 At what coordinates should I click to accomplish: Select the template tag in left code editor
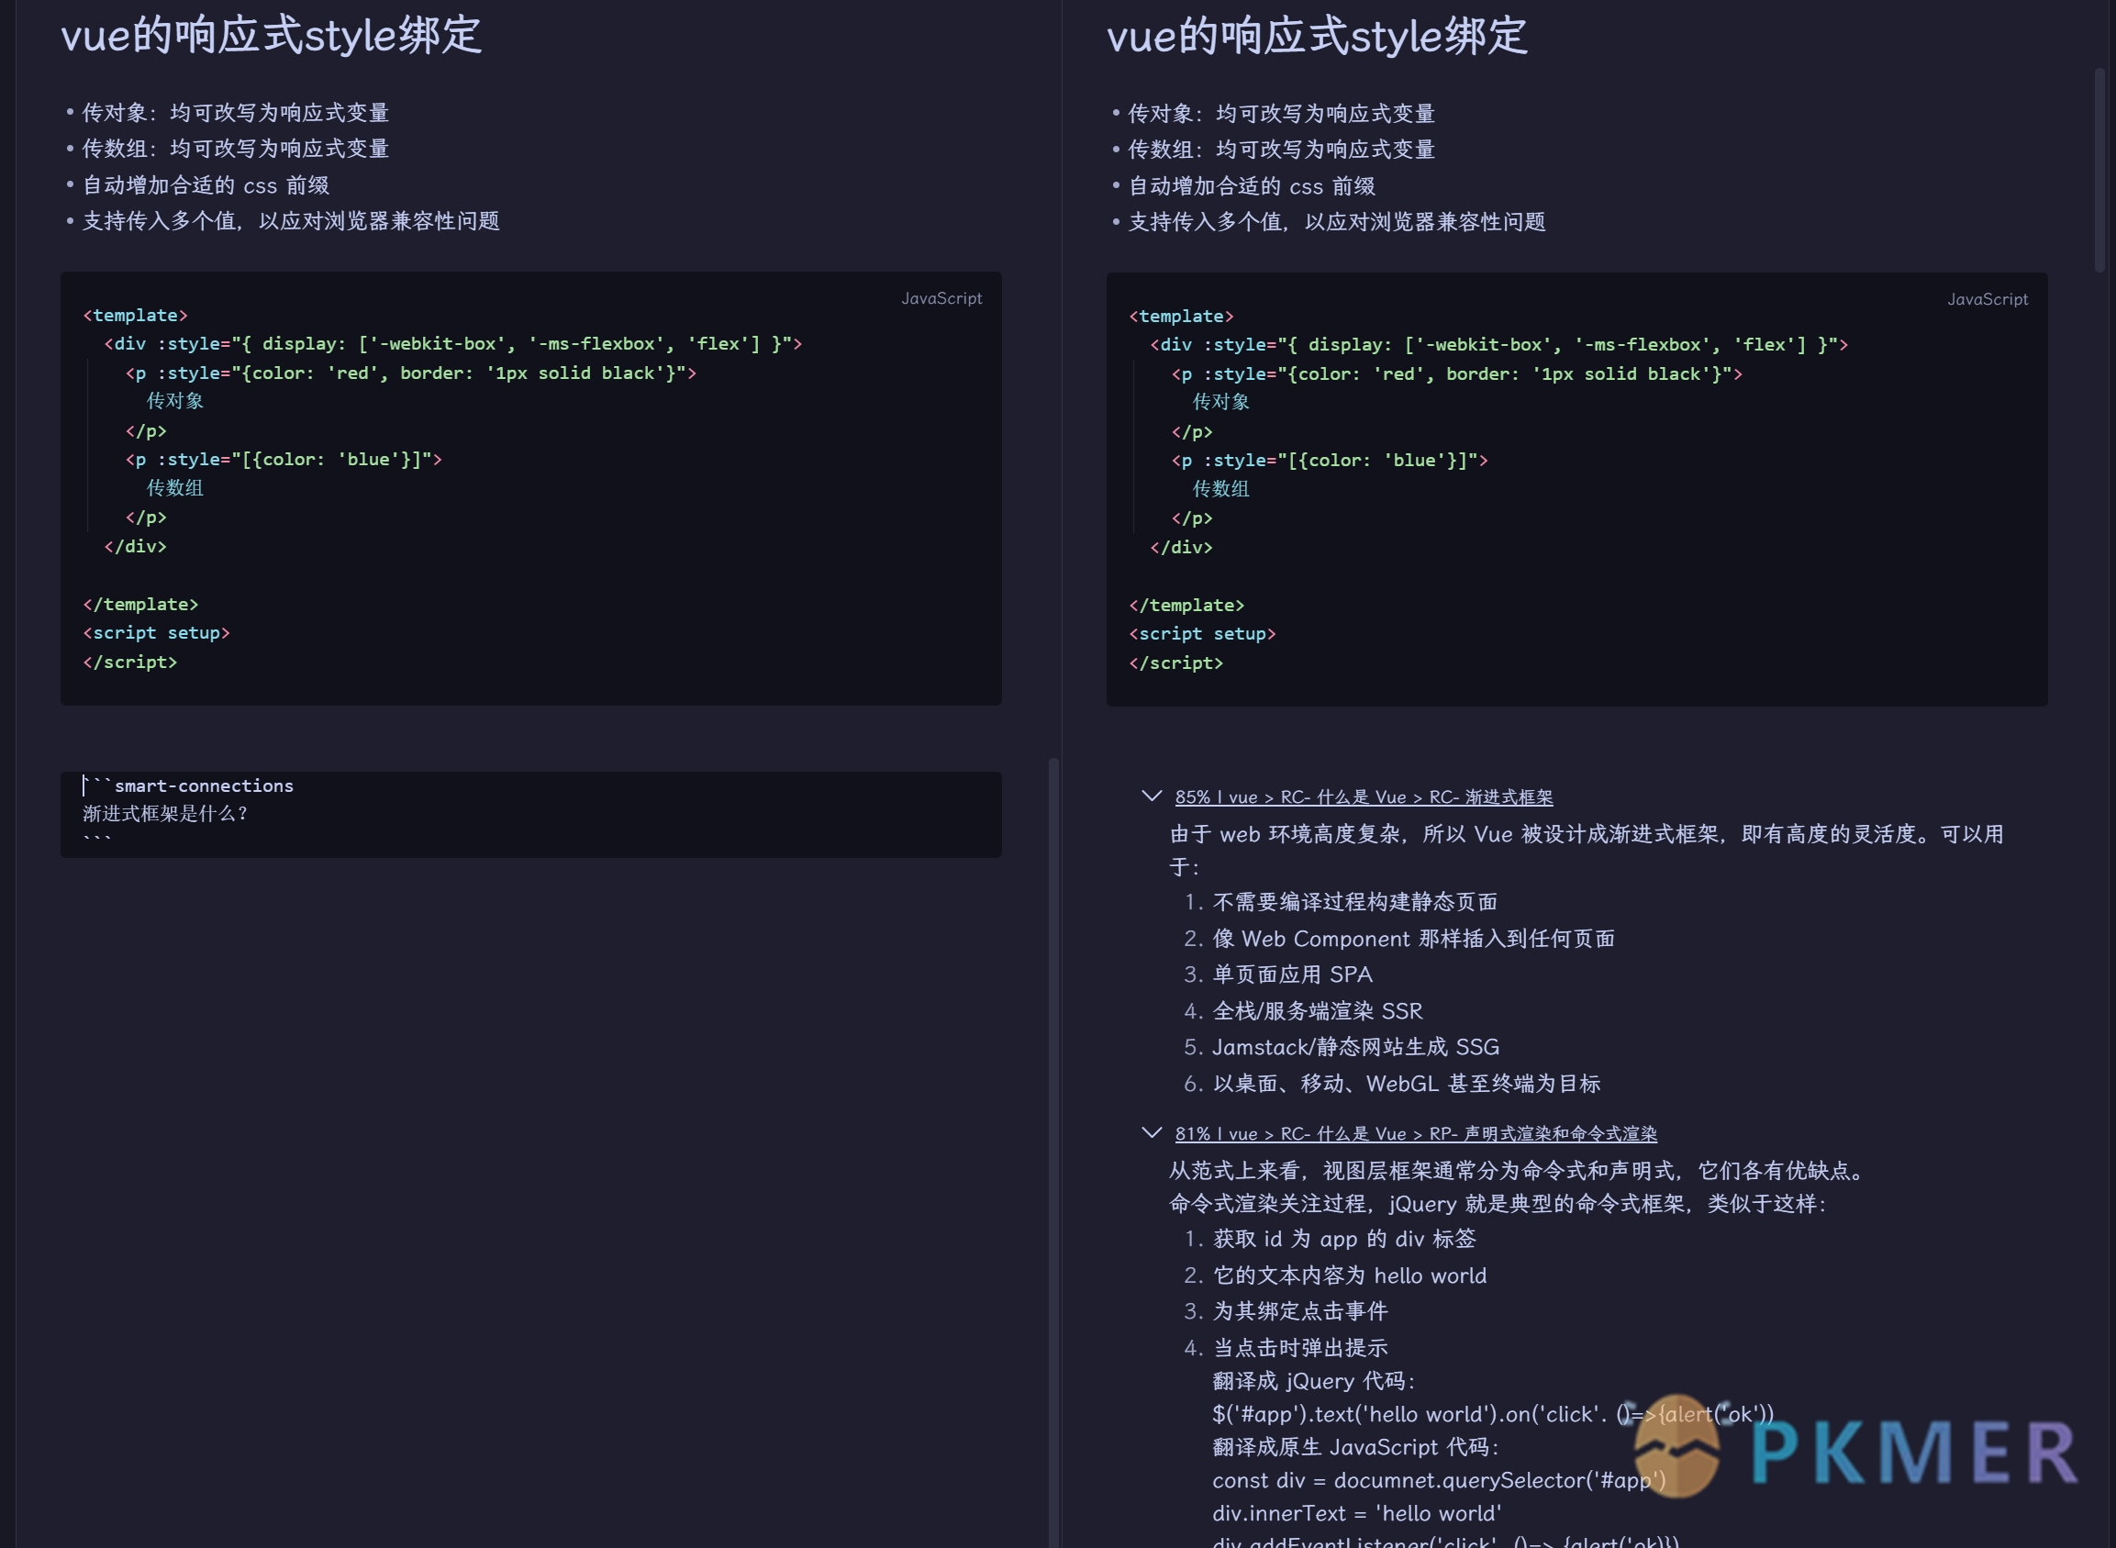point(137,314)
